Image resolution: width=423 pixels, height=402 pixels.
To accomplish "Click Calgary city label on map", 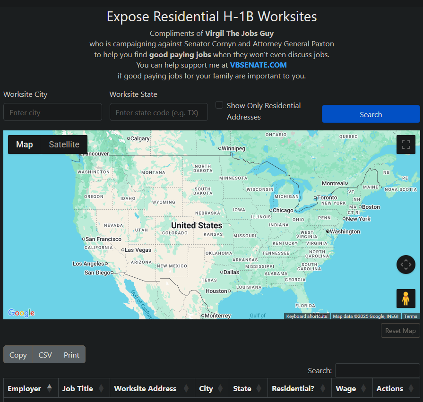I will [x=140, y=138].
